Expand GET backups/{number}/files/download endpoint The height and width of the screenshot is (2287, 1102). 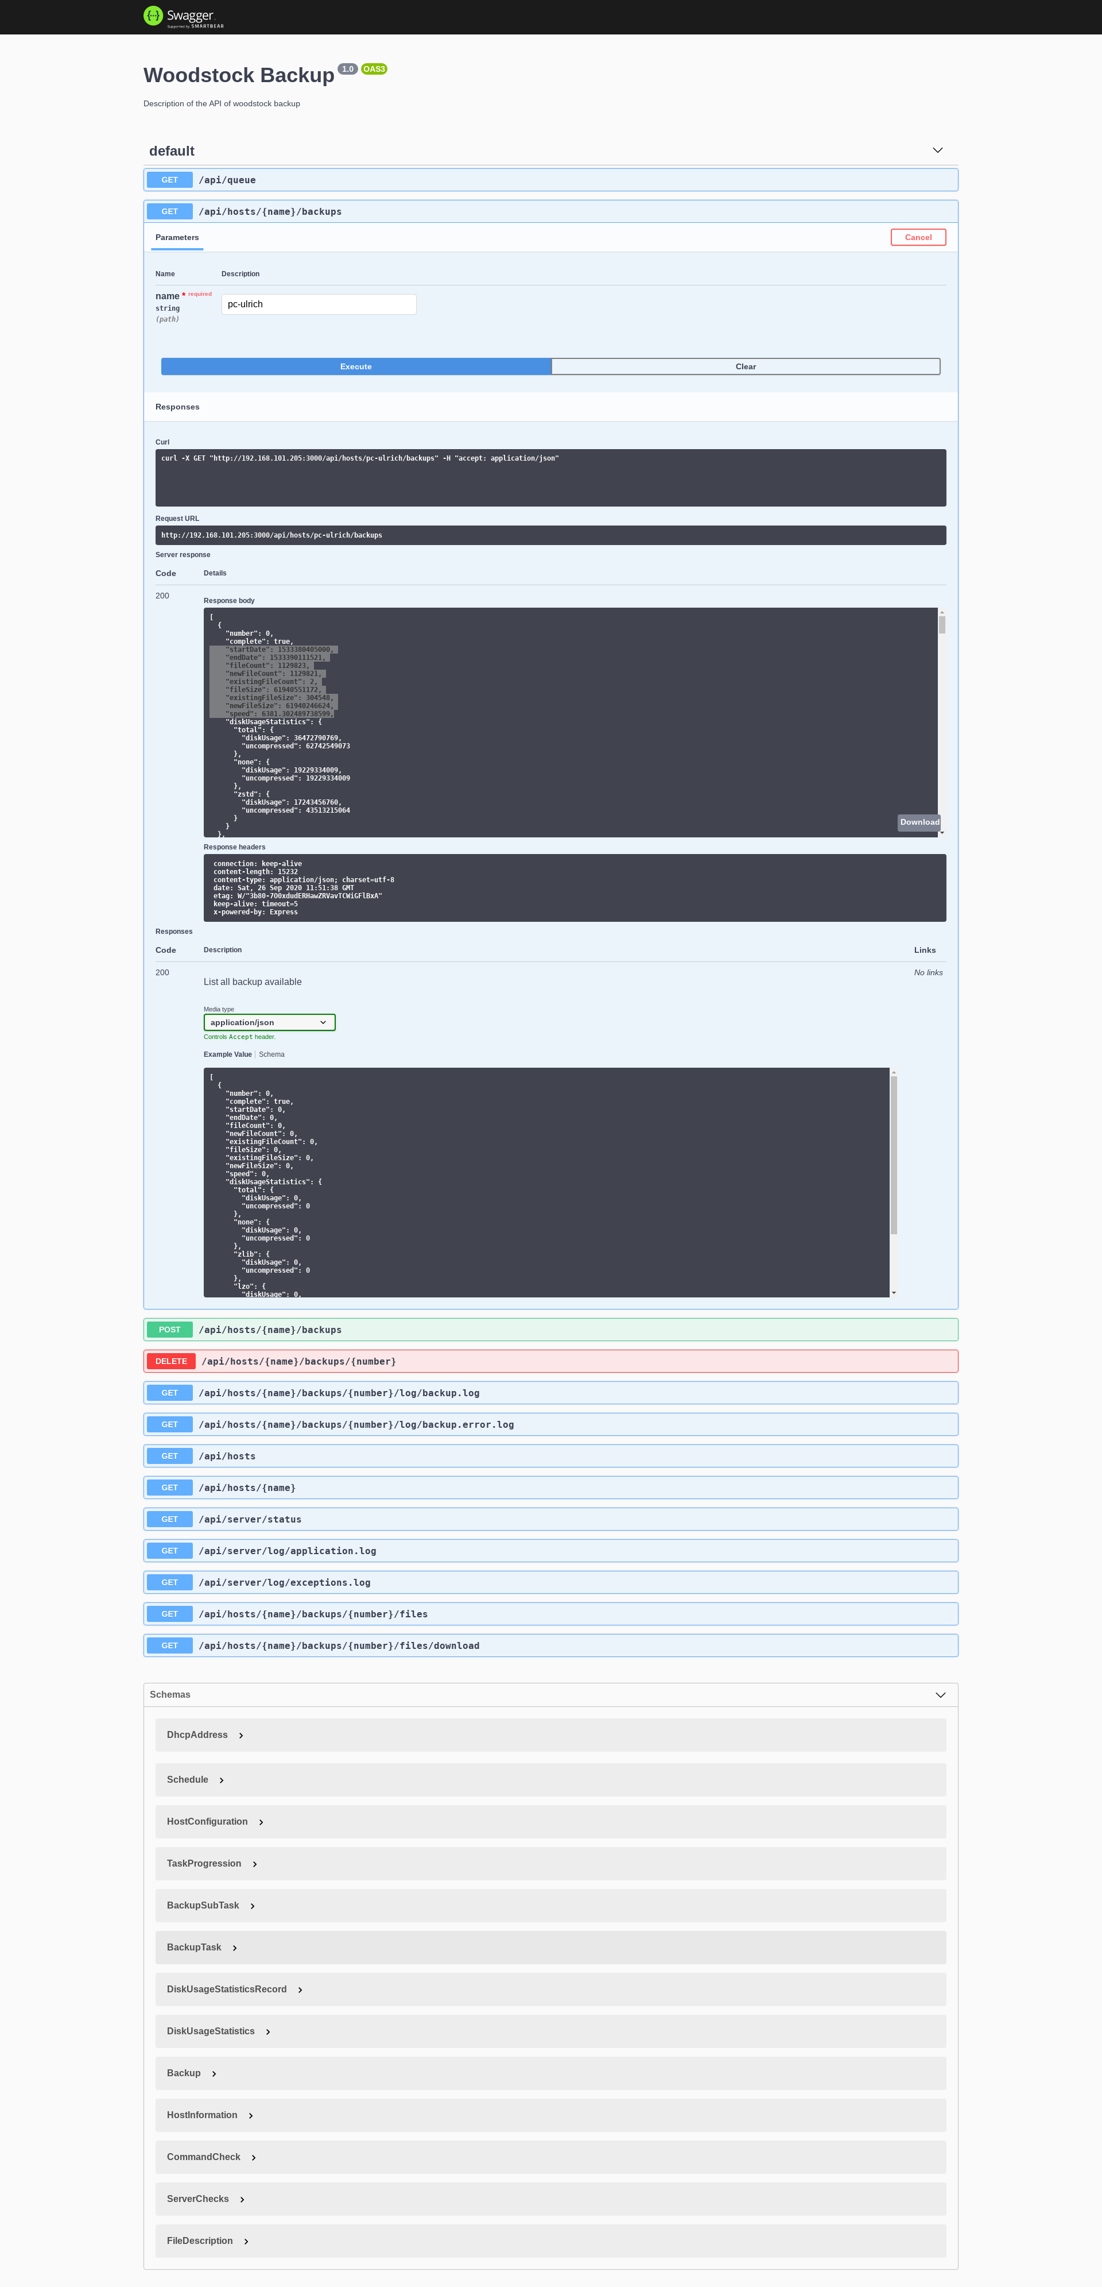click(550, 1645)
